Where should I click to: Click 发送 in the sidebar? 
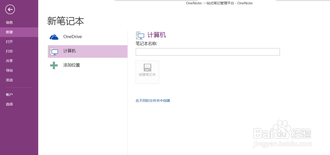point(10,80)
